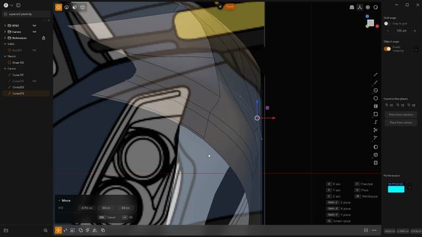422x237 pixels.
Task: Select the Rectangle tool
Action: (x=375, y=114)
